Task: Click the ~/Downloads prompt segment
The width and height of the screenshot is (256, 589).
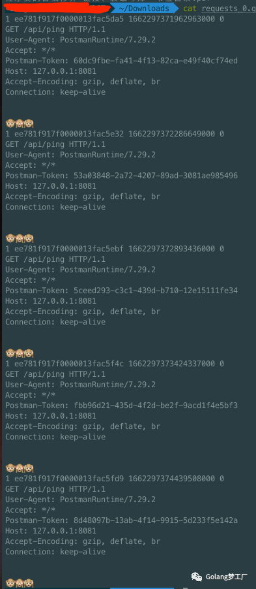Action: pyautogui.click(x=143, y=8)
